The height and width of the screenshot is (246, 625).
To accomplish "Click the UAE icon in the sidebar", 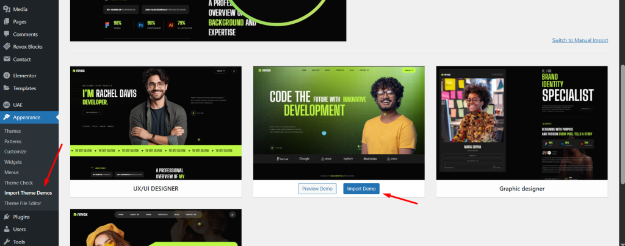I will [6, 105].
